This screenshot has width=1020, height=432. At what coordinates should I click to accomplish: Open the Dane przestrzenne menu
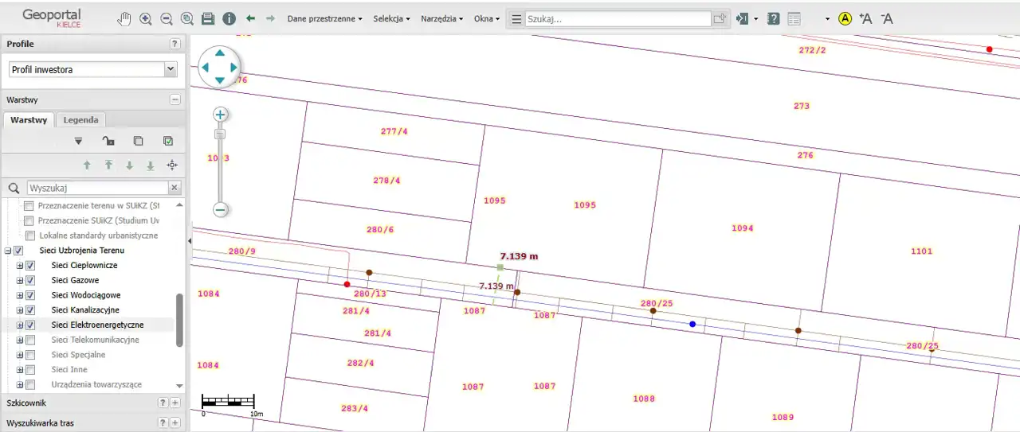point(324,19)
